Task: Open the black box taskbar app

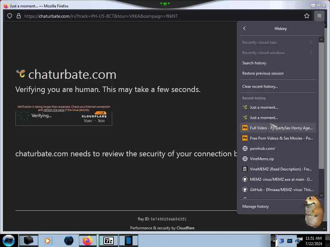Action: [x=29, y=241]
